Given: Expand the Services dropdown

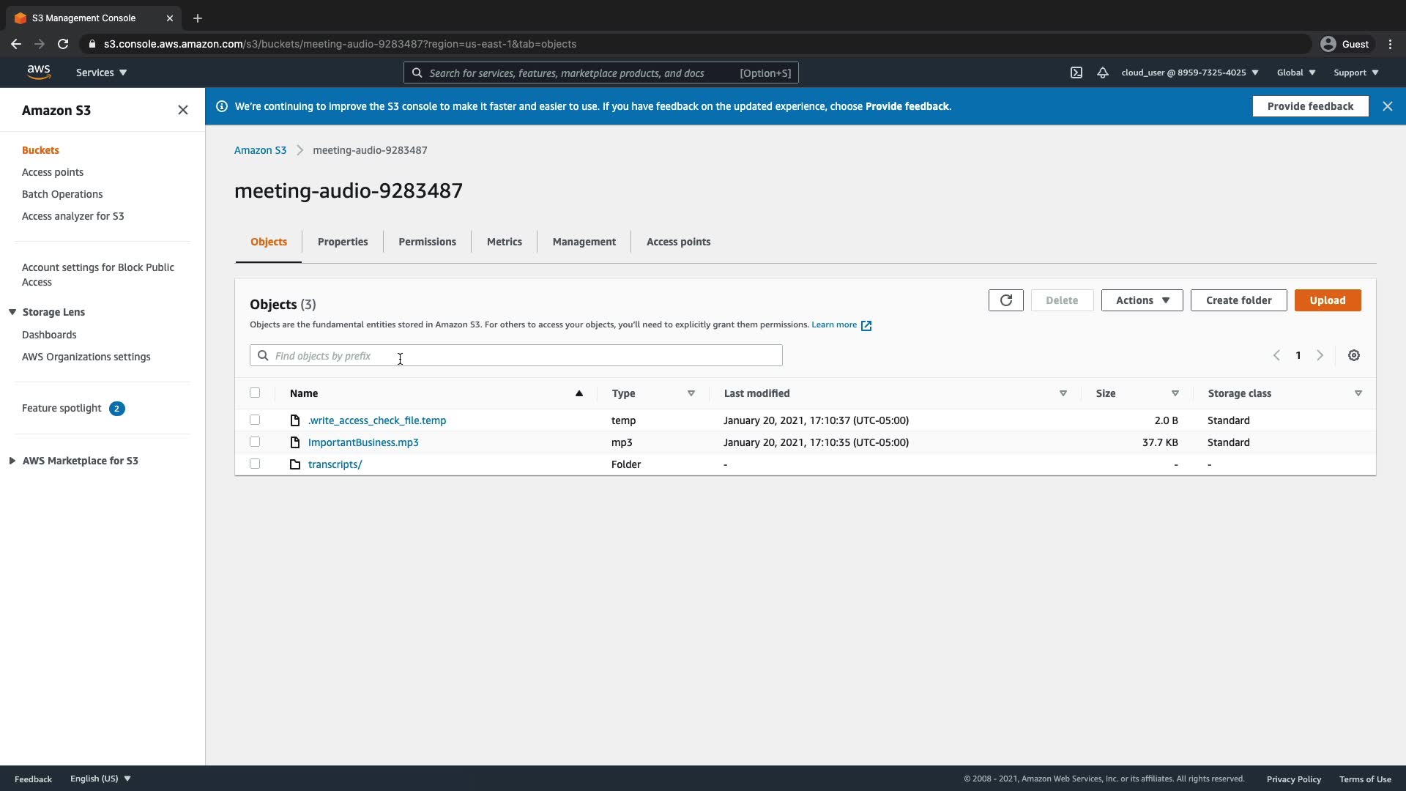Looking at the screenshot, I should (101, 73).
